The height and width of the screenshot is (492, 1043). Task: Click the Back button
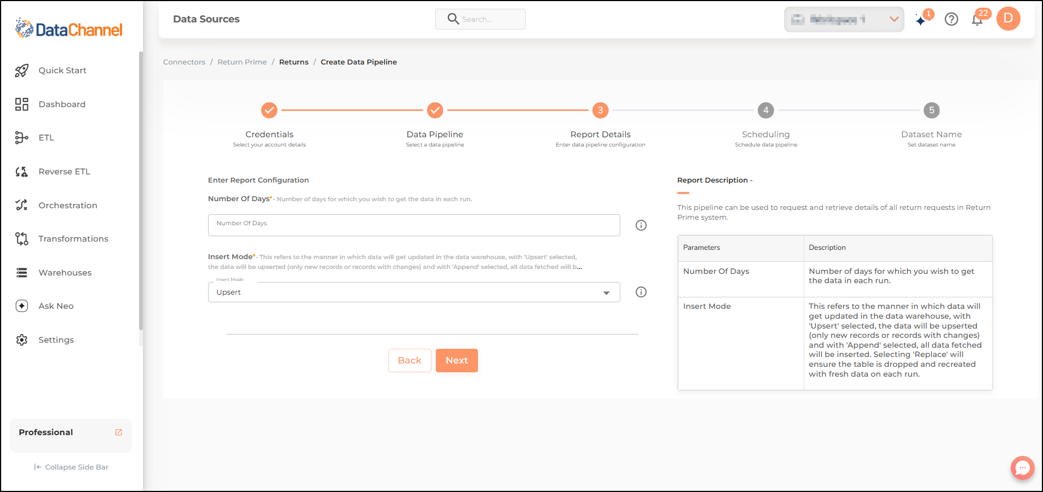[410, 361]
